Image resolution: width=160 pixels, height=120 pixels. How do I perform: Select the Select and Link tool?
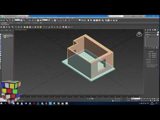(x=7, y=20)
